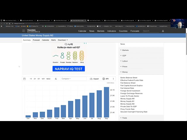Set chart range to 3Y
The image size is (187, 140).
35,79
